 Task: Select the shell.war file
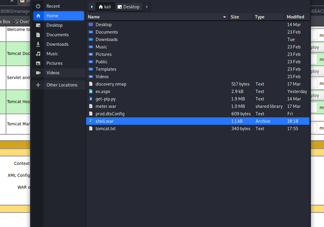198,121
